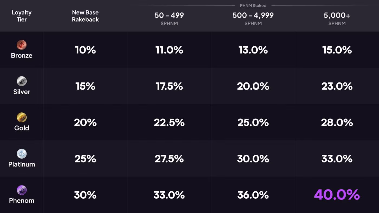Image resolution: width=379 pixels, height=213 pixels.
Task: Click Gold 22.5% rakeback cell
Action: click(169, 122)
